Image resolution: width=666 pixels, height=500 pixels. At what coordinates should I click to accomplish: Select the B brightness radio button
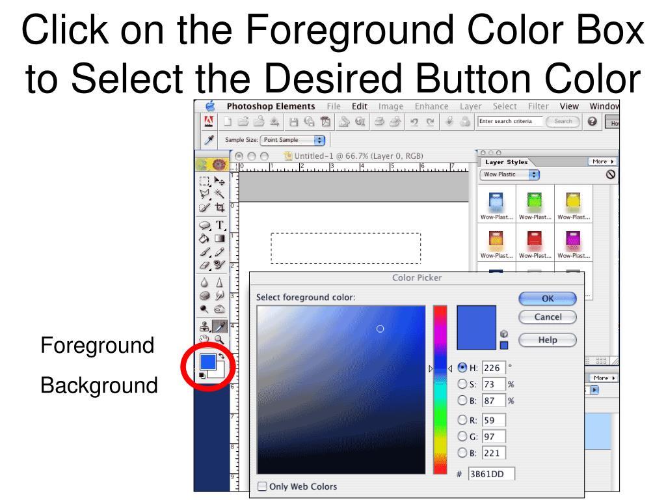(462, 400)
